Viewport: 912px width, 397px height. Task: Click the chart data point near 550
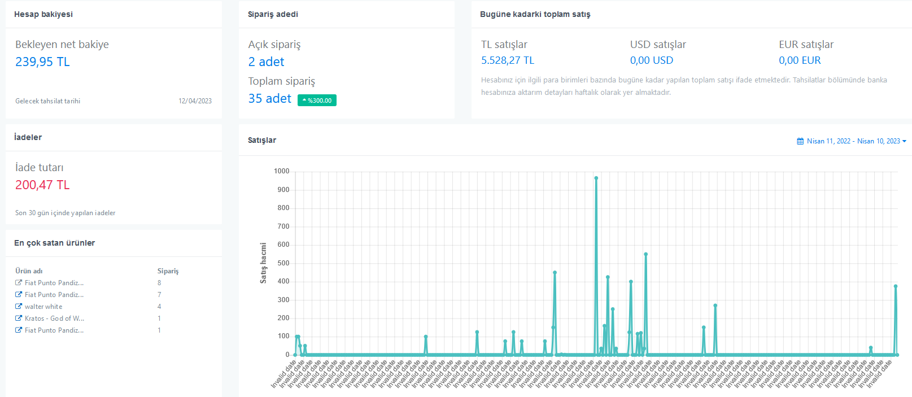(645, 254)
